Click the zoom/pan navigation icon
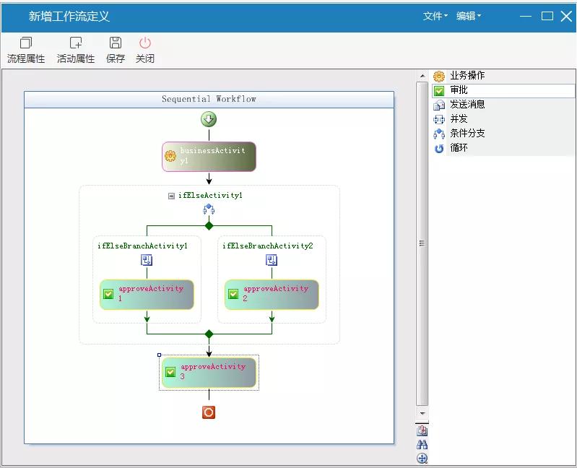 422,459
